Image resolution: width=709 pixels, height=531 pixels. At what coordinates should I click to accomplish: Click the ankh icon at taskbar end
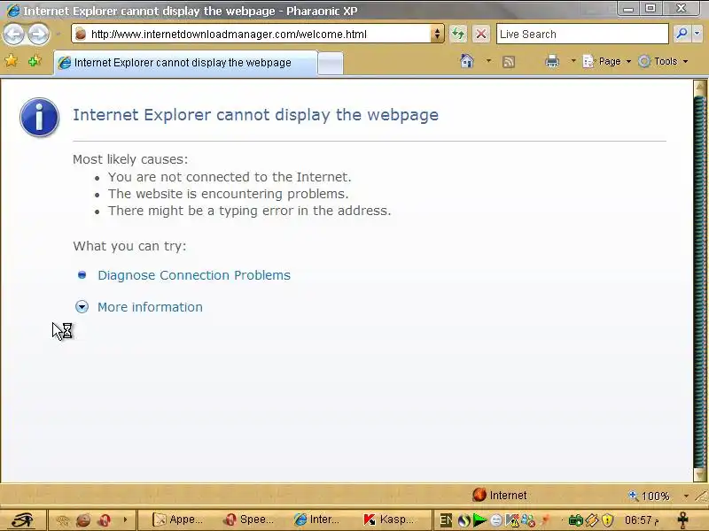click(x=683, y=520)
